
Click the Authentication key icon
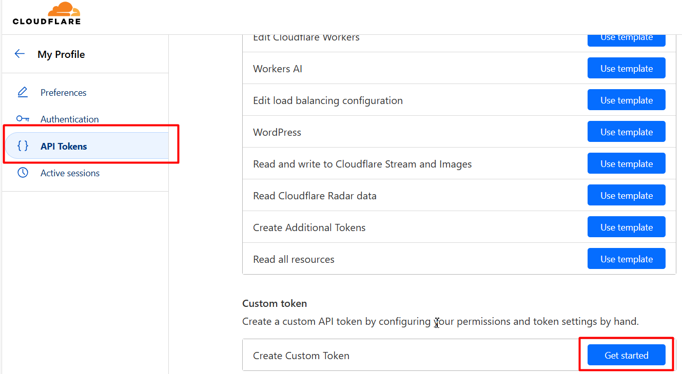point(23,119)
